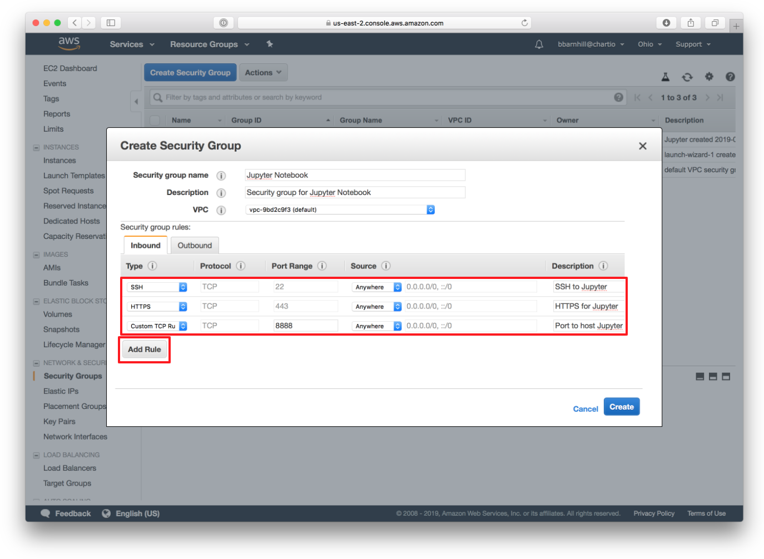Open the bbarnhill@chartio account menu
Viewport: 764px width, 559px height.
point(591,44)
